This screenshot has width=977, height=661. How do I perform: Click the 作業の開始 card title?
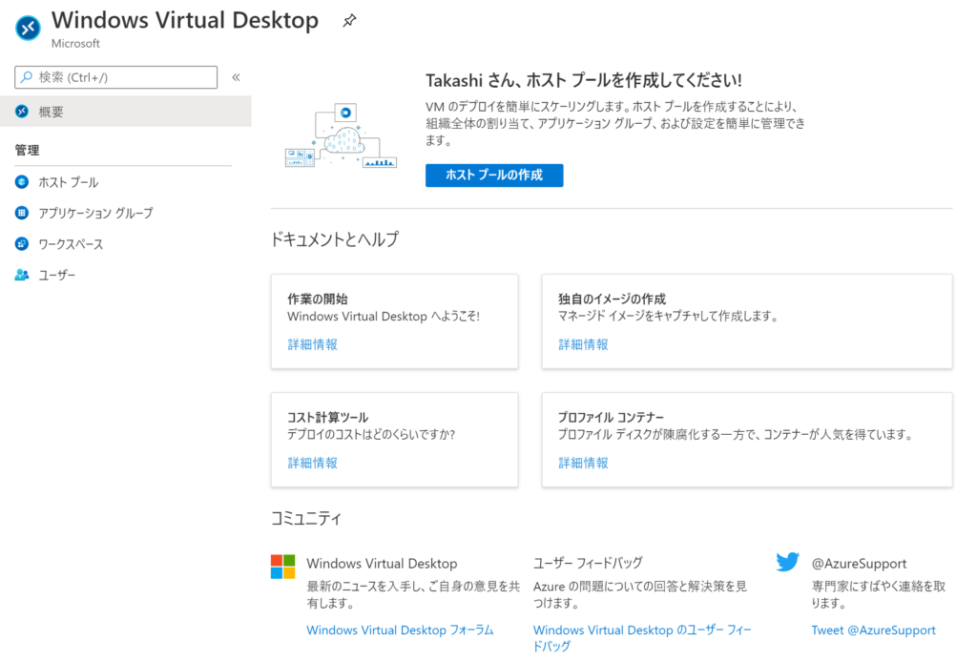coord(318,300)
